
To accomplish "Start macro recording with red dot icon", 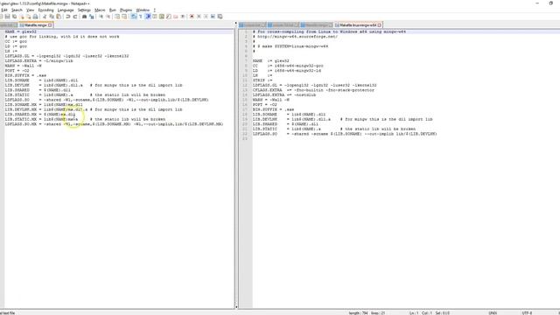I will click(x=192, y=17).
